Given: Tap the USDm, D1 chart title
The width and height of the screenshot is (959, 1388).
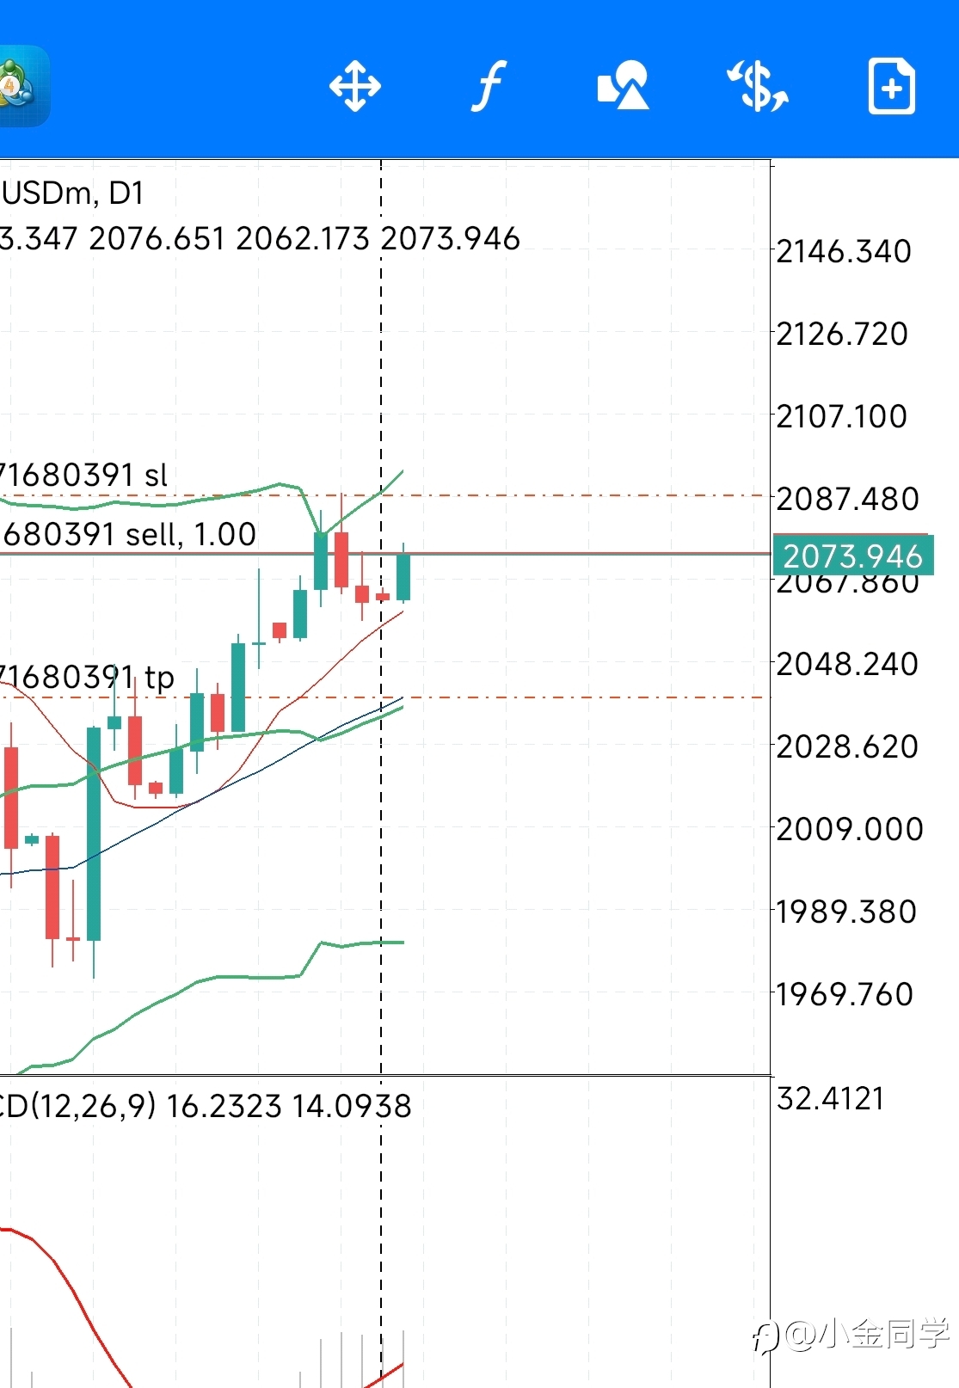Looking at the screenshot, I should coord(72,193).
